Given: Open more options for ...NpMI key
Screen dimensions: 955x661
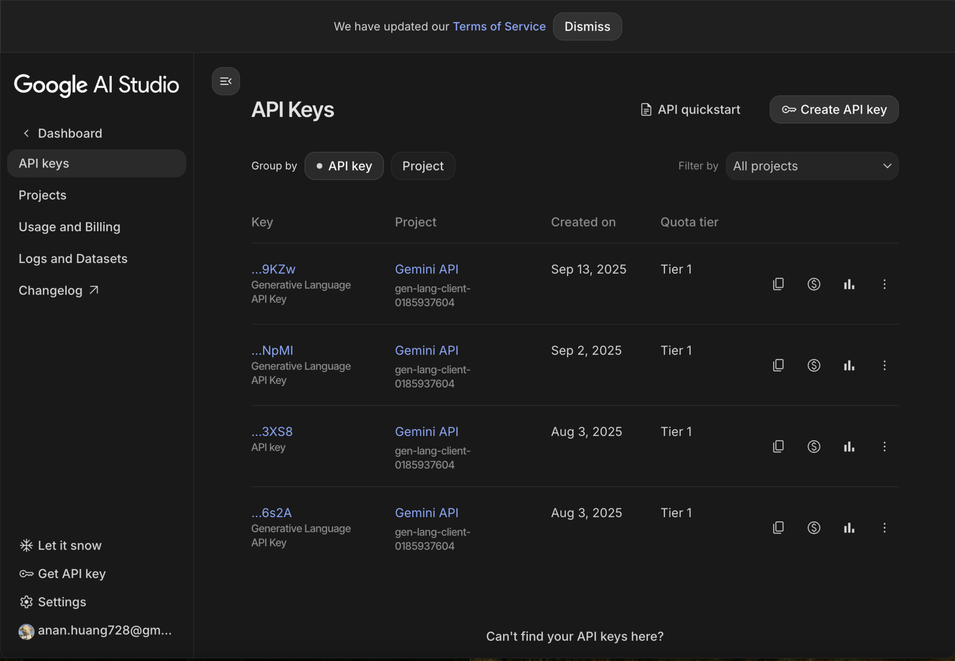Looking at the screenshot, I should pyautogui.click(x=884, y=365).
